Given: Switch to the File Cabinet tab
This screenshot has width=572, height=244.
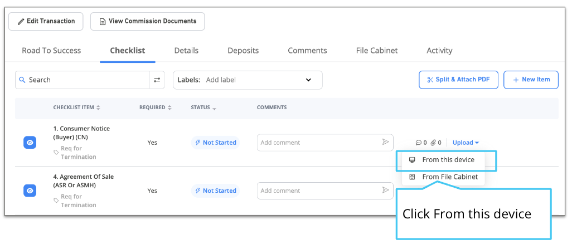Looking at the screenshot, I should point(377,50).
